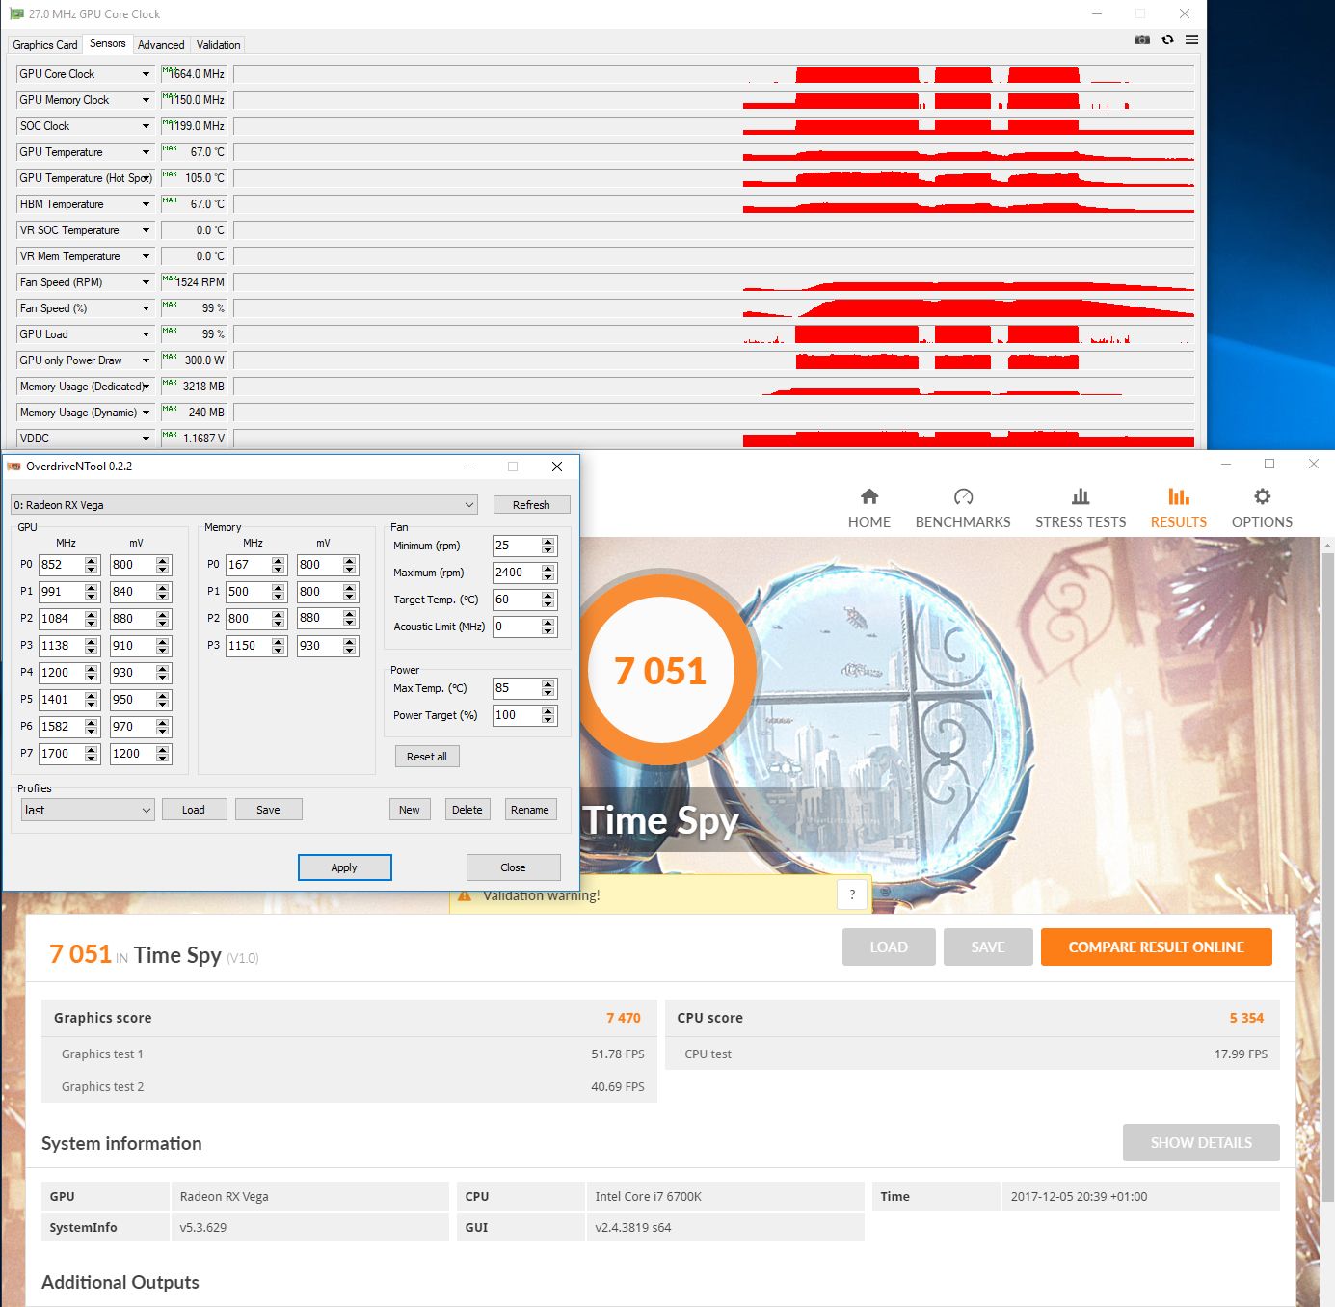1335x1307 pixels.
Task: Click Show Details button
Action: pyautogui.click(x=1201, y=1142)
